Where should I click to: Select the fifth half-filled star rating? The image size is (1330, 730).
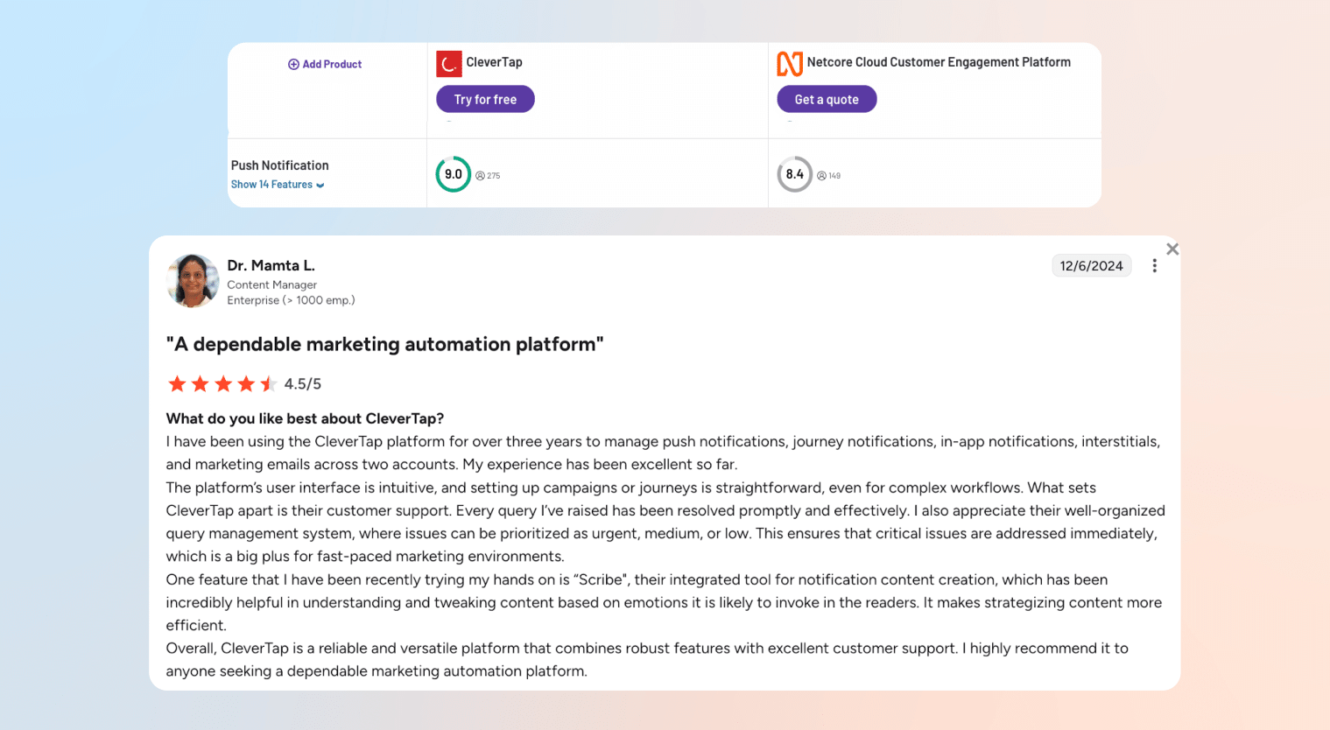268,383
